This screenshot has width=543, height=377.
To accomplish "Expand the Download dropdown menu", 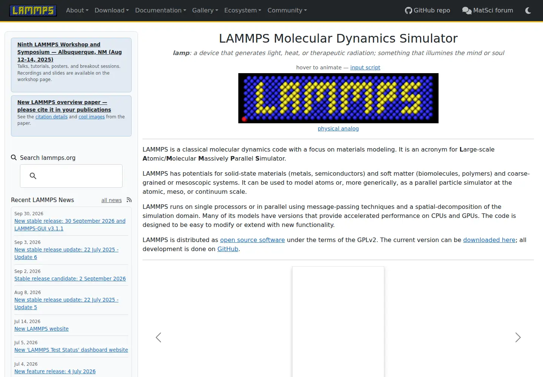I will [x=112, y=11].
